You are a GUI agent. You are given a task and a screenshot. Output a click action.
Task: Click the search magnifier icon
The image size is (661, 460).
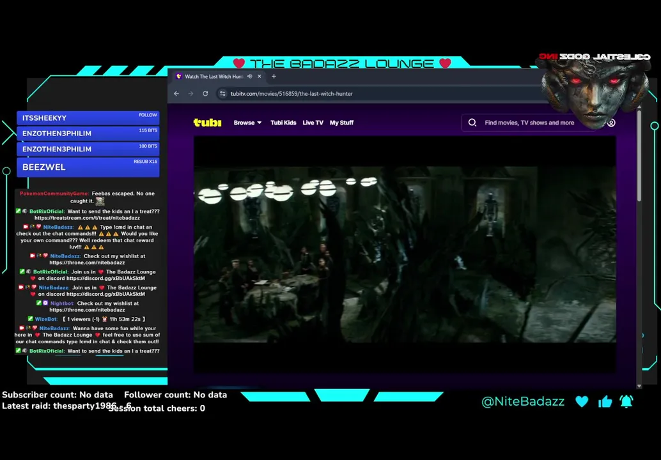pyautogui.click(x=472, y=123)
